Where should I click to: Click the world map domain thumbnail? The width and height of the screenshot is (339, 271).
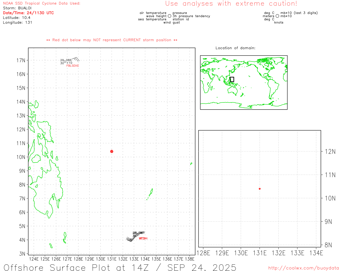tap(244, 82)
